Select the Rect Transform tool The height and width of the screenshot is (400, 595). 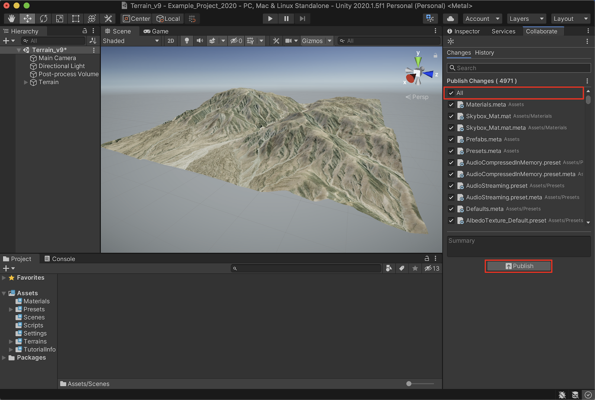pos(75,19)
